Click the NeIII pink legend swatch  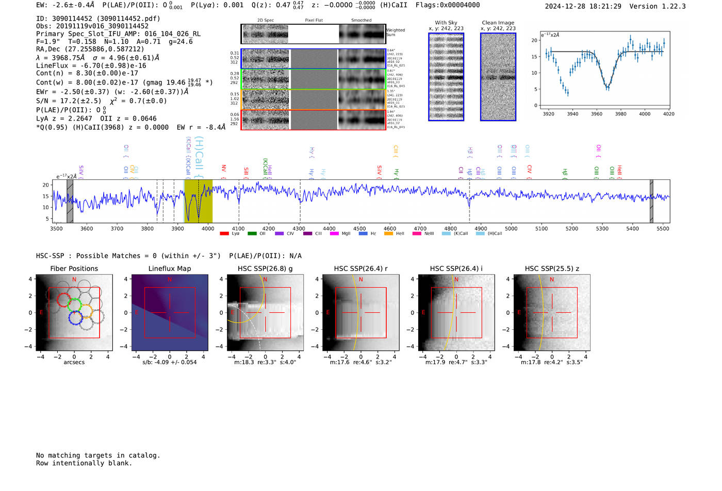417,233
